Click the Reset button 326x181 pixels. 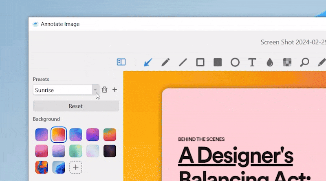coord(76,106)
